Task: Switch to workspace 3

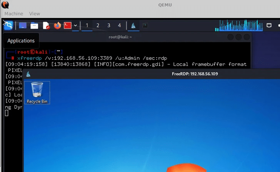Action: 108,25
